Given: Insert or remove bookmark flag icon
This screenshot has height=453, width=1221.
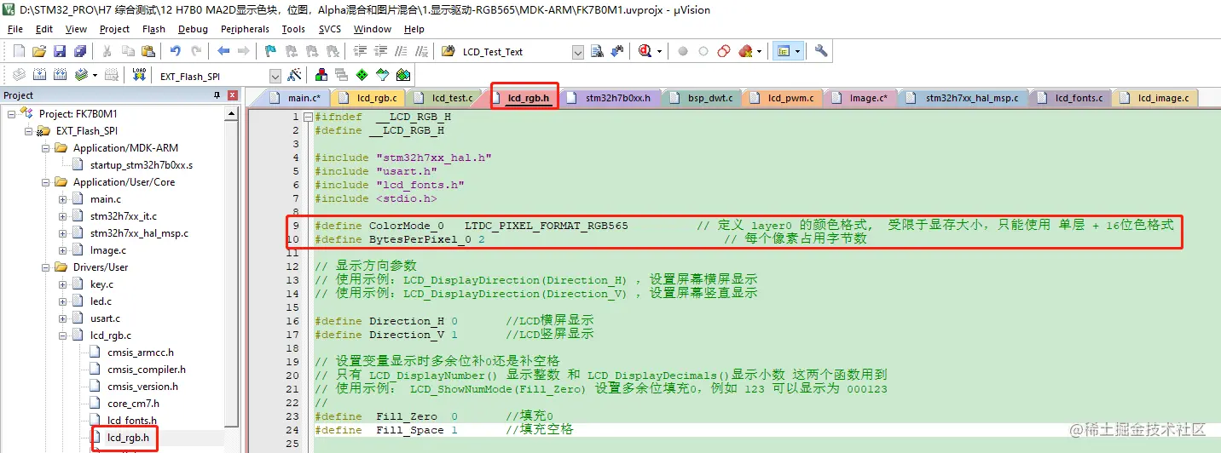Looking at the screenshot, I should [x=271, y=51].
